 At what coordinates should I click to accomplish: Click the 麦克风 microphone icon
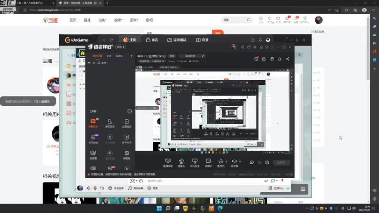(x=220, y=161)
